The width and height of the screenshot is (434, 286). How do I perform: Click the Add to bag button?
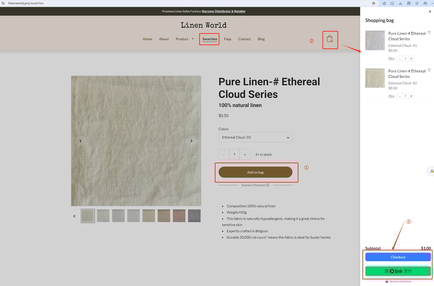[x=256, y=172]
